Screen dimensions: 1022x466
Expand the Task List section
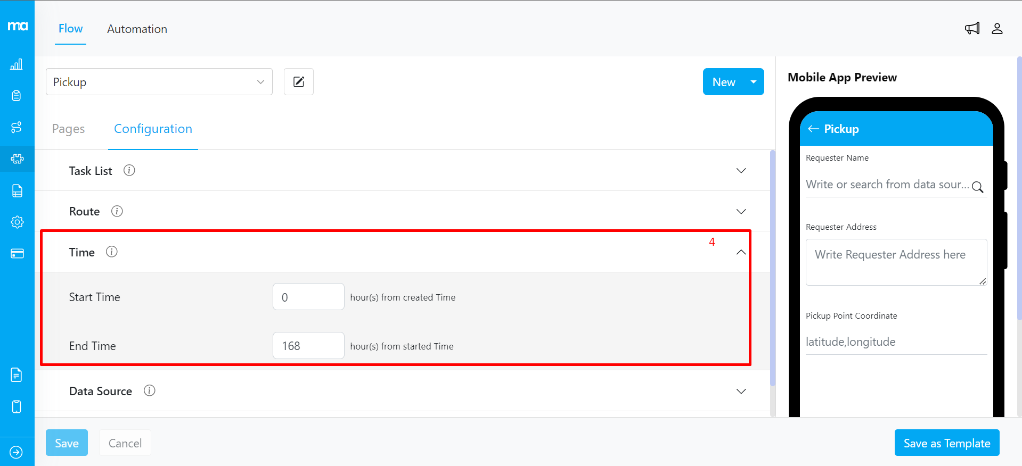pyautogui.click(x=741, y=171)
